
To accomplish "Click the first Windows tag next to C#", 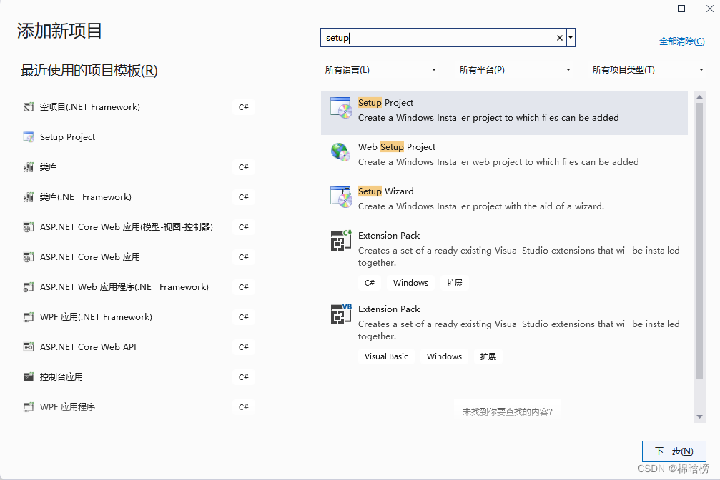I will (x=410, y=283).
